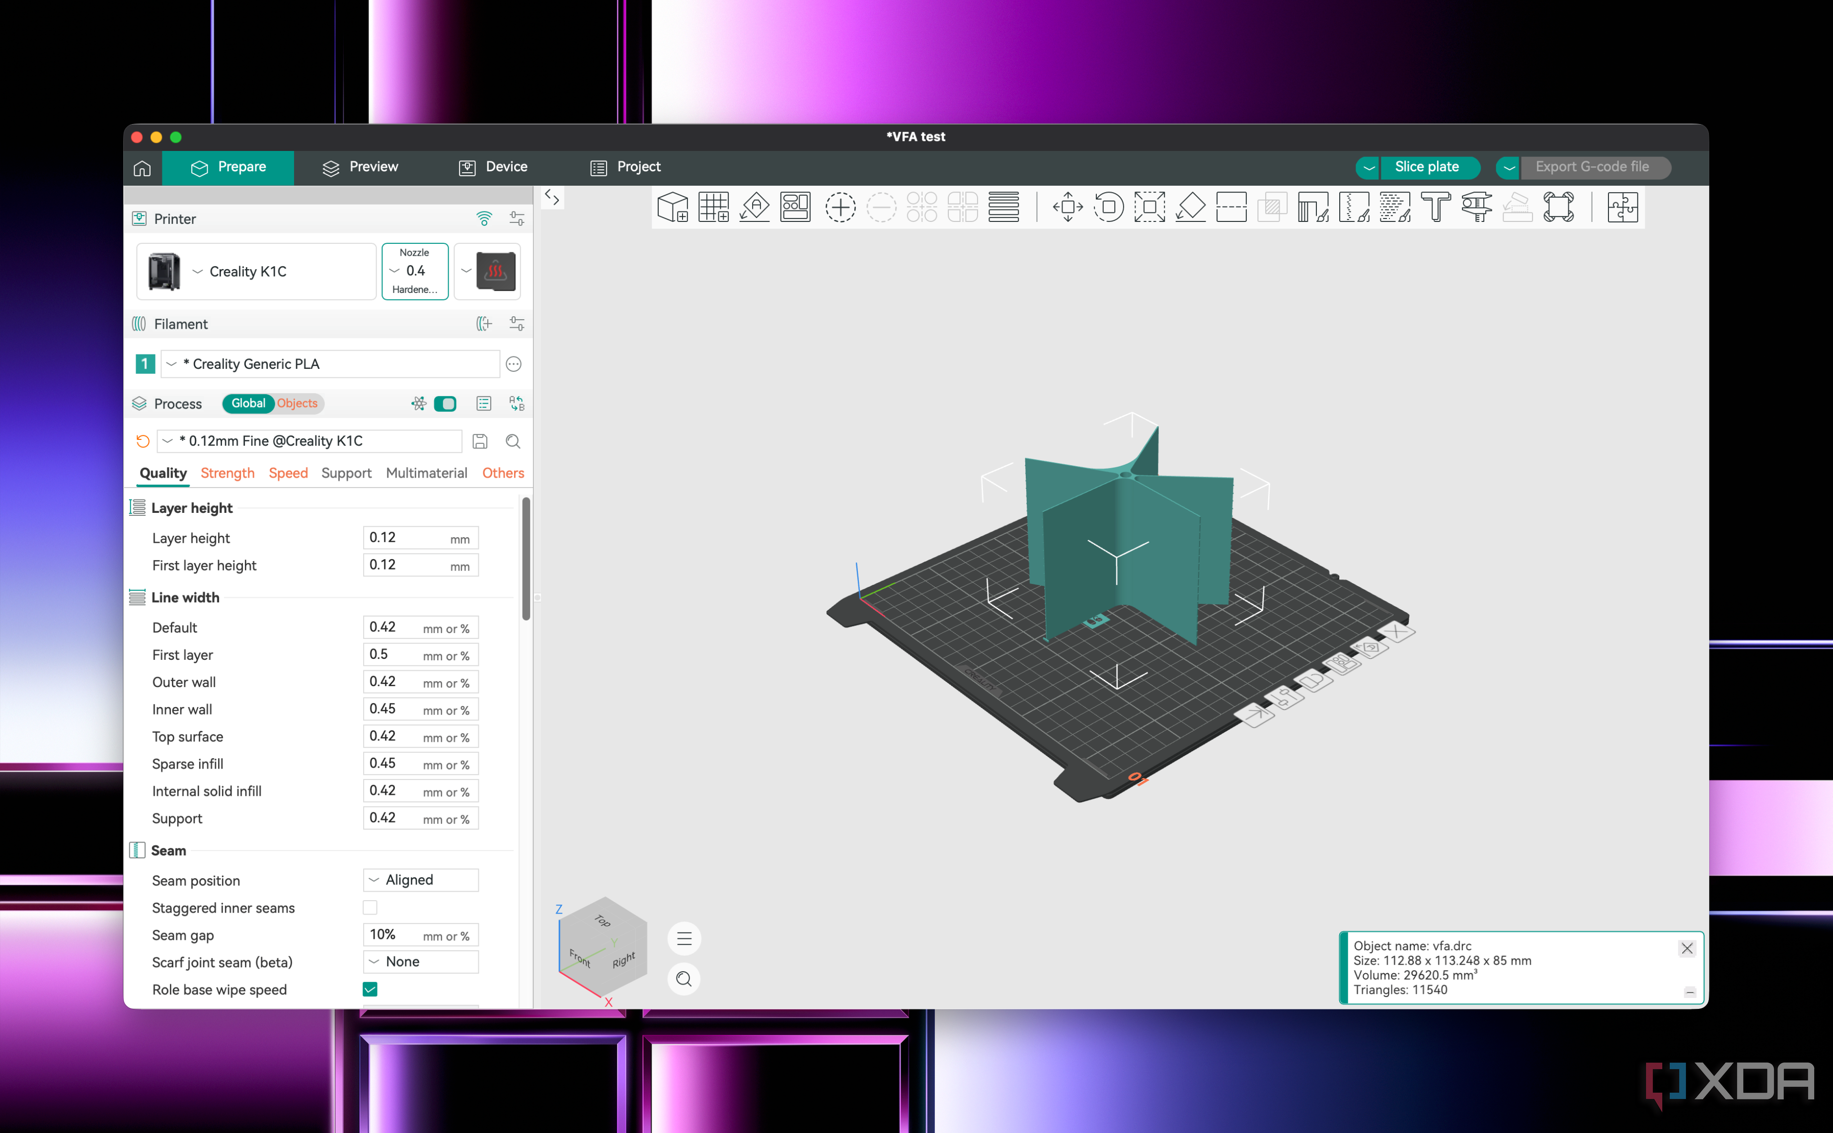Switch to the Preview tab

click(x=361, y=167)
